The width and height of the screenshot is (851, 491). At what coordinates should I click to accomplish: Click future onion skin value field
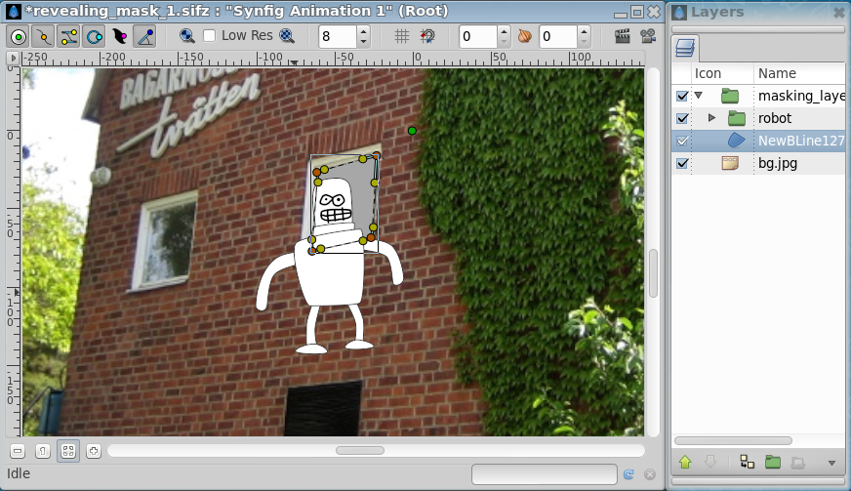(x=558, y=36)
